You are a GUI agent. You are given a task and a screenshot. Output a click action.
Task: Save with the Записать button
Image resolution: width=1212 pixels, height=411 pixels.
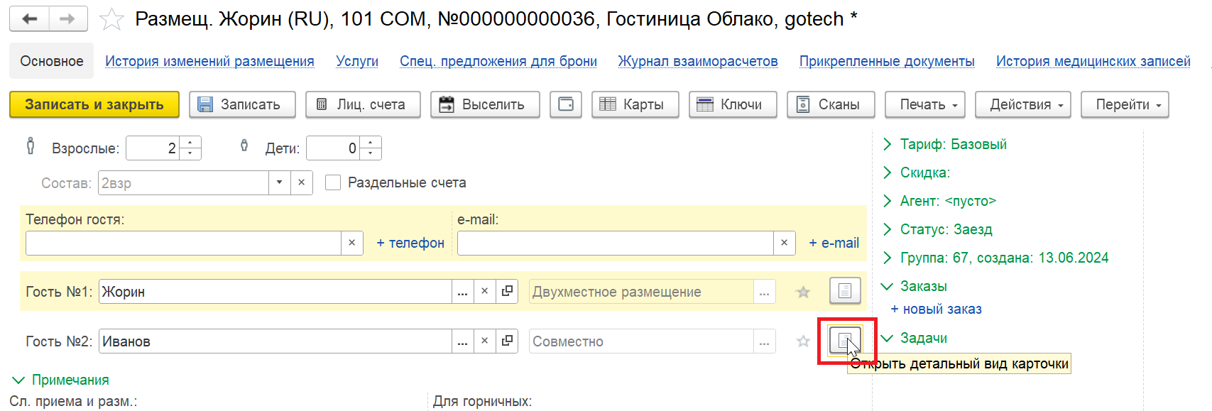click(244, 104)
